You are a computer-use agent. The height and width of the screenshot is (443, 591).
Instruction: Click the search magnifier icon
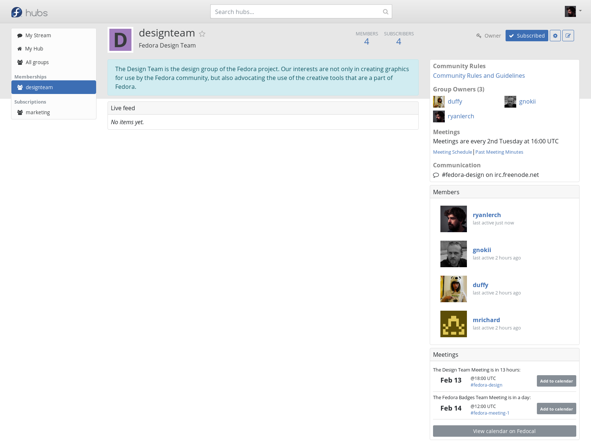386,12
